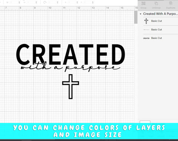Click the white swatch below layers panel
This screenshot has width=178, height=141.
(145, 122)
